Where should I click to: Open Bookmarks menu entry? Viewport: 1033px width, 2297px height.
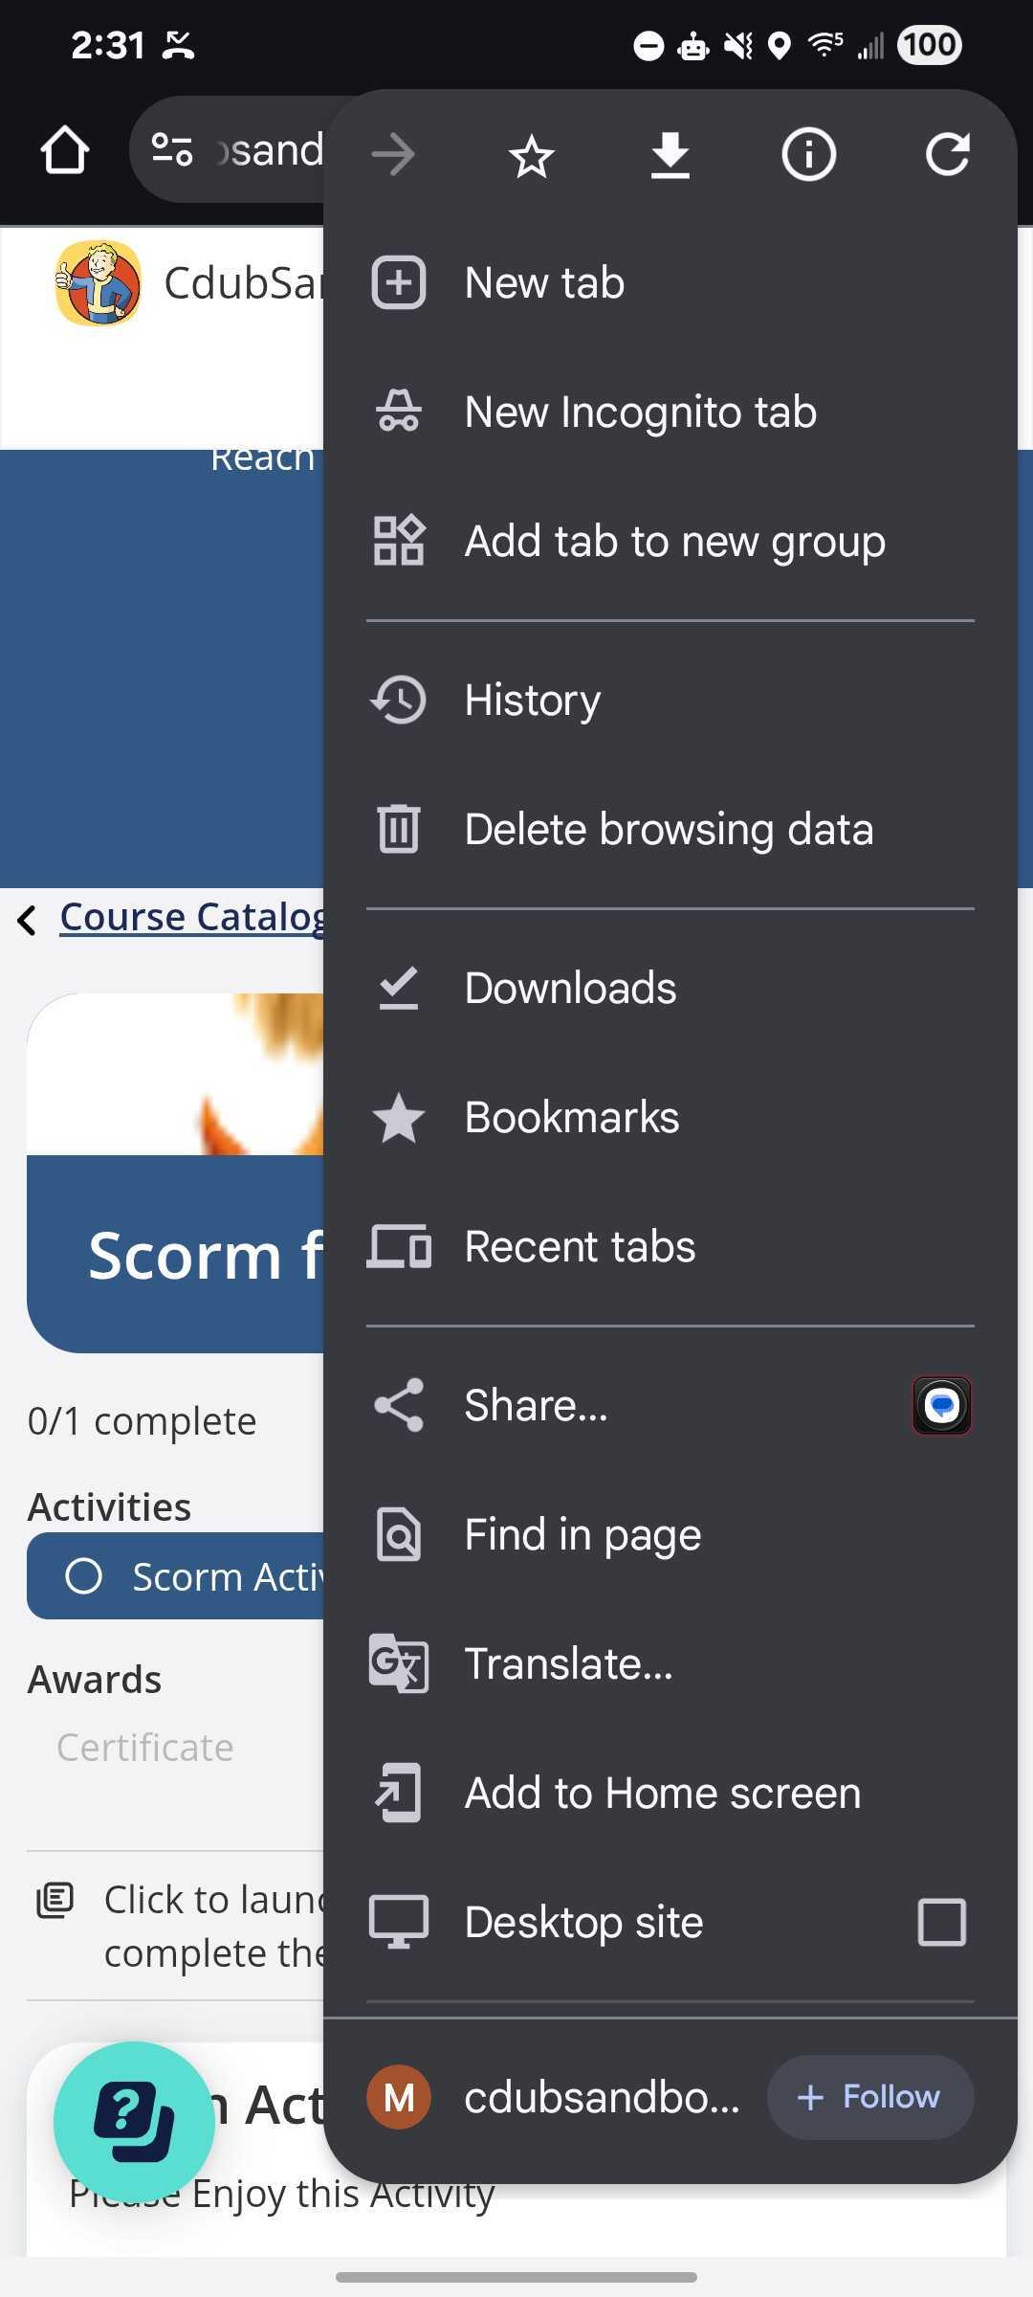670,1117
